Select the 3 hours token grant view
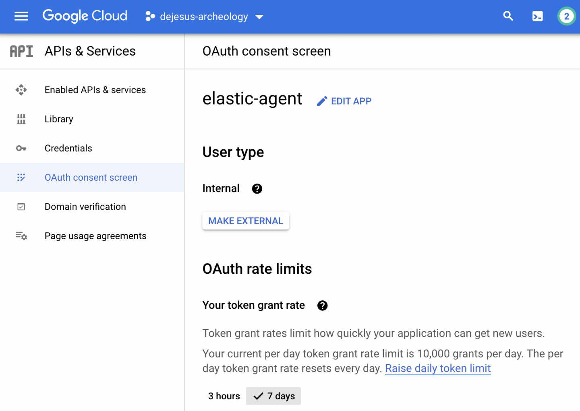The width and height of the screenshot is (580, 411). pyautogui.click(x=224, y=396)
